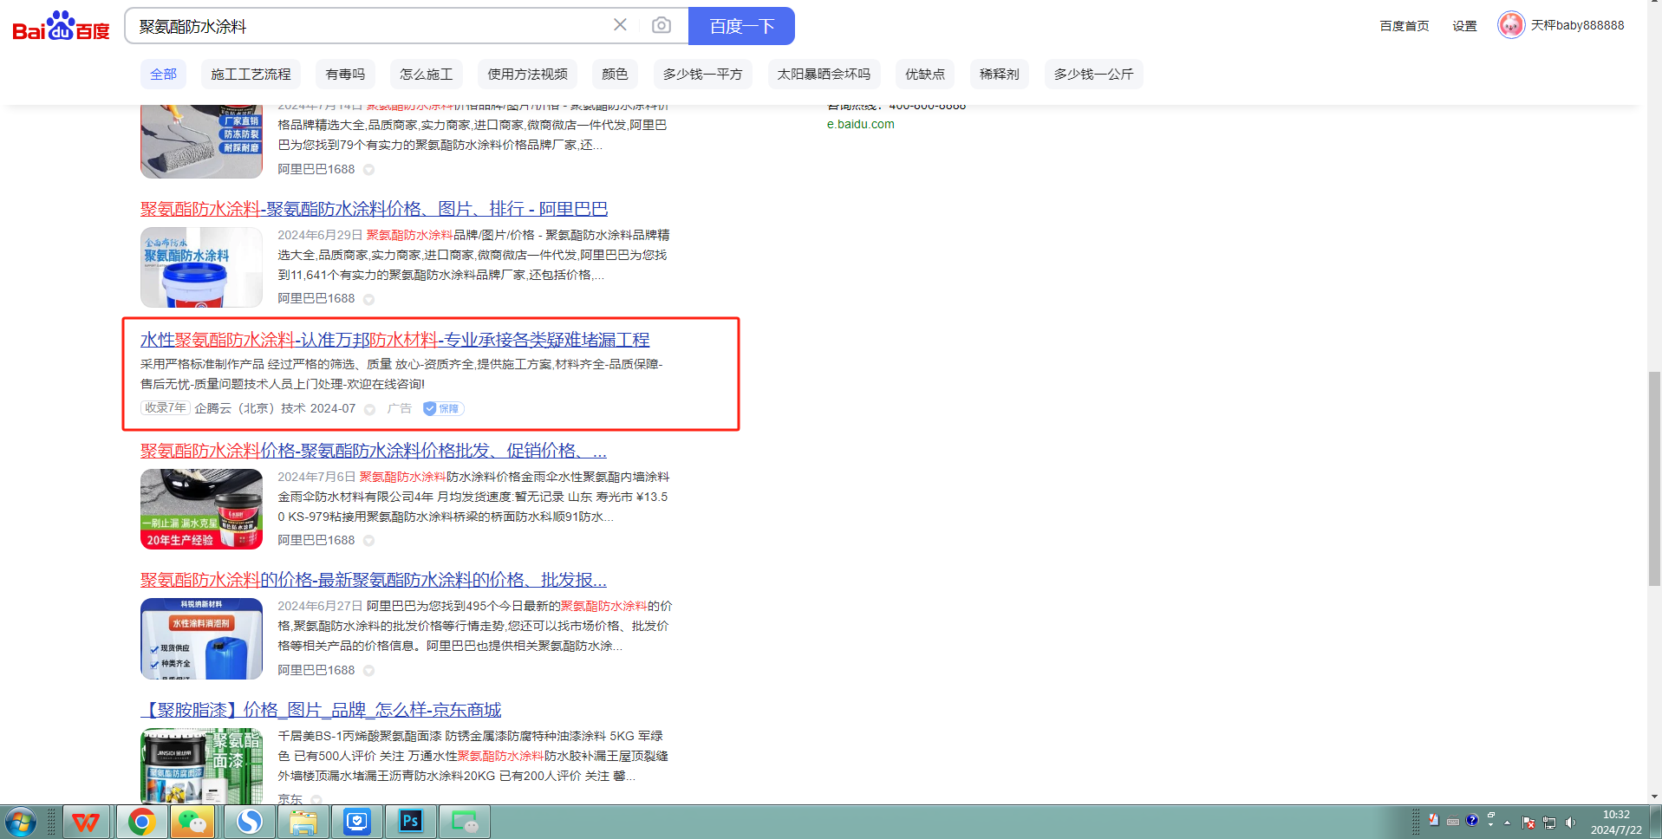Click 企腾云（北京）技术 source name

(x=250, y=408)
